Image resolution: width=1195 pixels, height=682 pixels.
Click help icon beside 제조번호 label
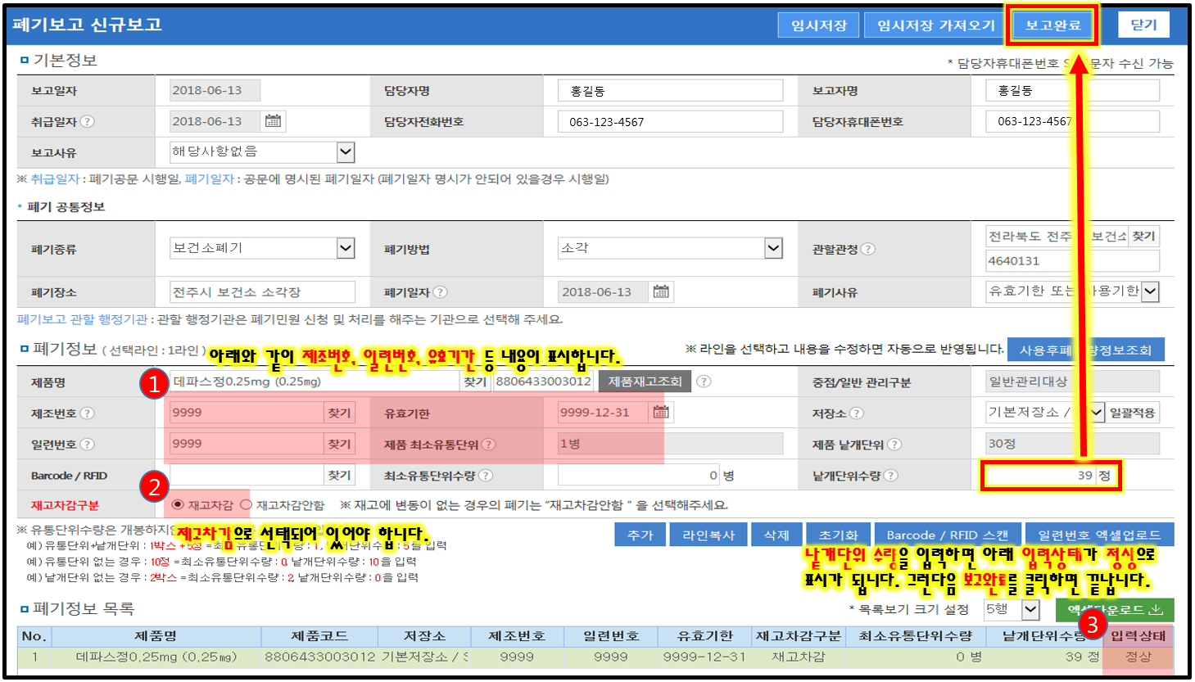88,413
